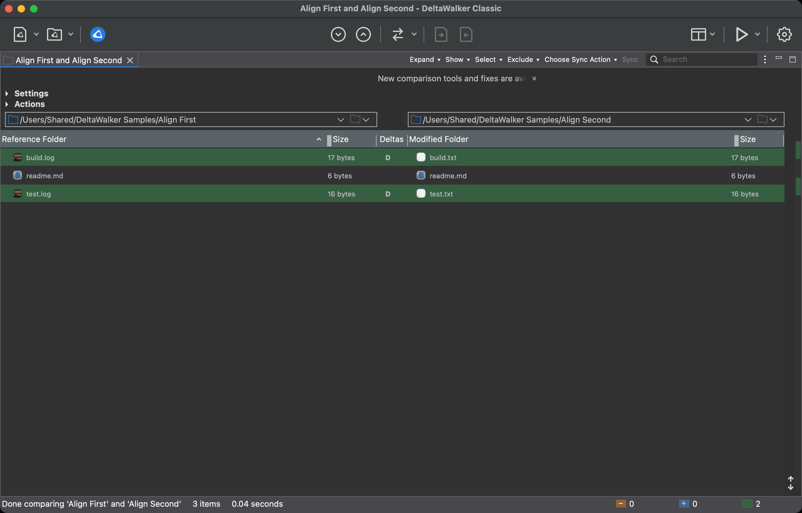Close the Align First and Align Second tab
The width and height of the screenshot is (802, 513).
click(130, 60)
